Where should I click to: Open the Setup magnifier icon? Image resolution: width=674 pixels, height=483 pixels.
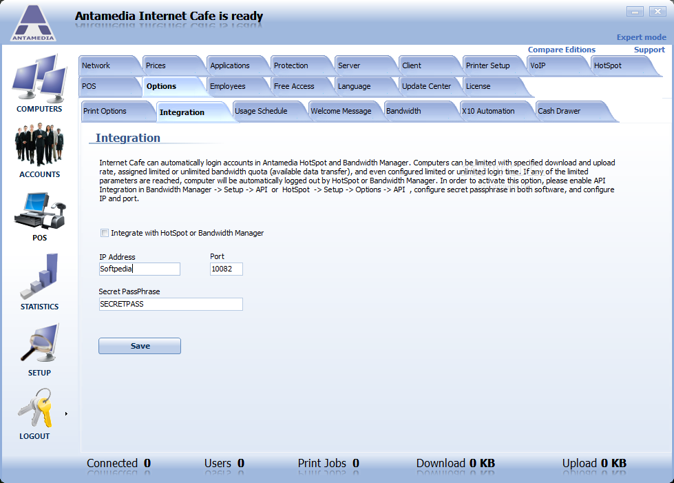click(x=39, y=344)
